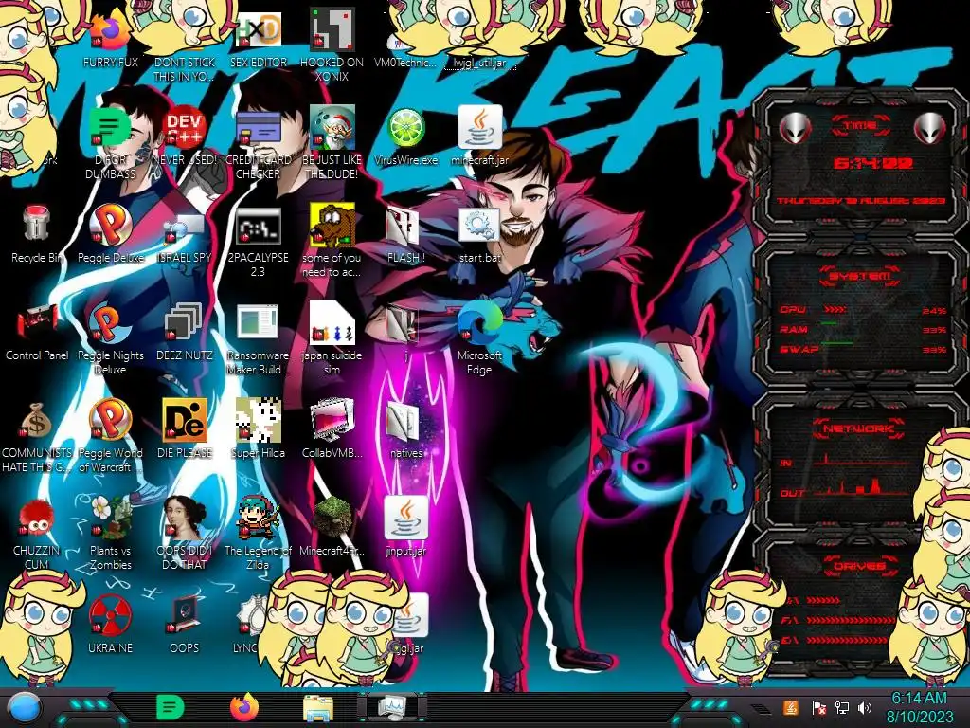970x728 pixels.
Task: Open File Explorer from the taskbar
Action: 318,708
